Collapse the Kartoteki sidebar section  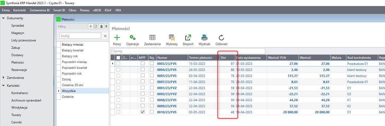[3, 86]
